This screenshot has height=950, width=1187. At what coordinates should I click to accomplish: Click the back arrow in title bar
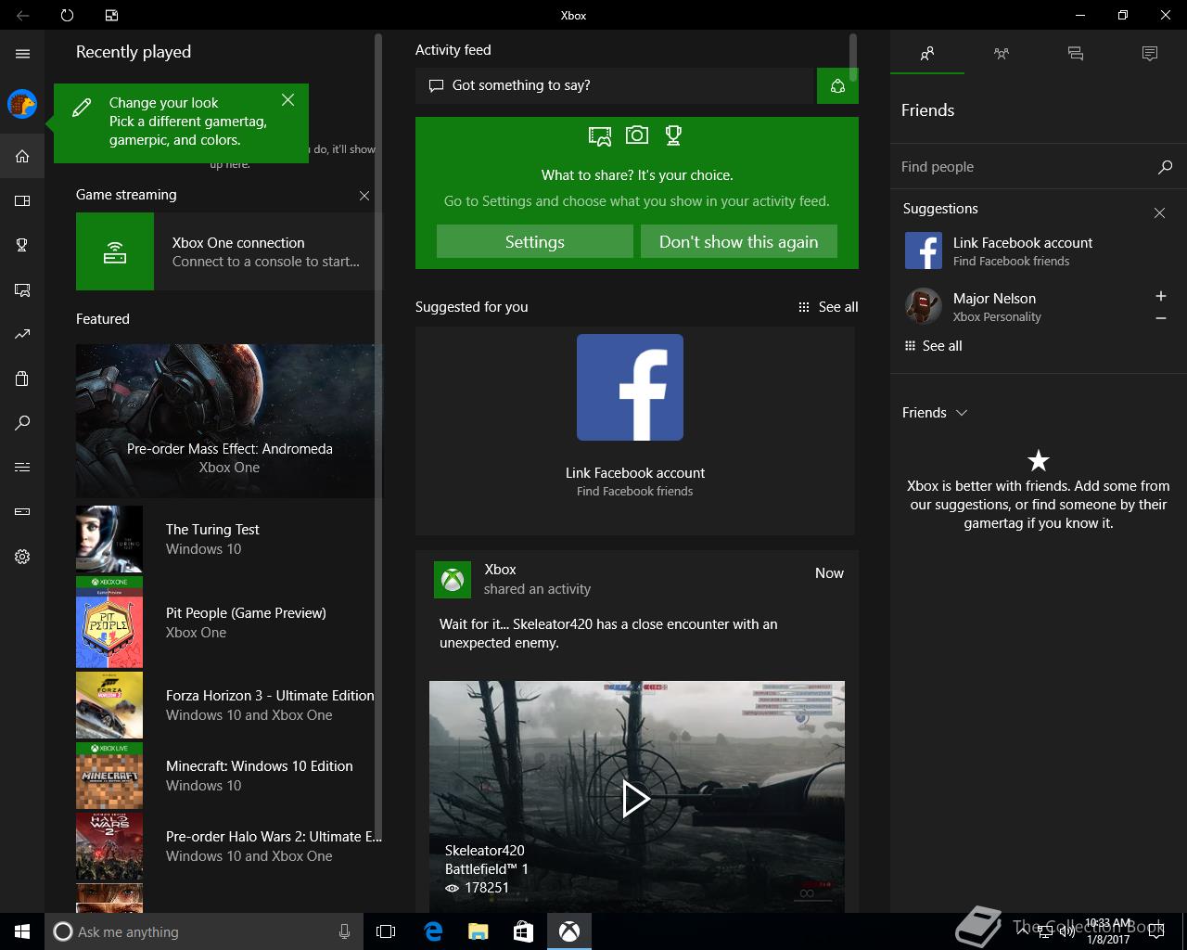pyautogui.click(x=22, y=15)
